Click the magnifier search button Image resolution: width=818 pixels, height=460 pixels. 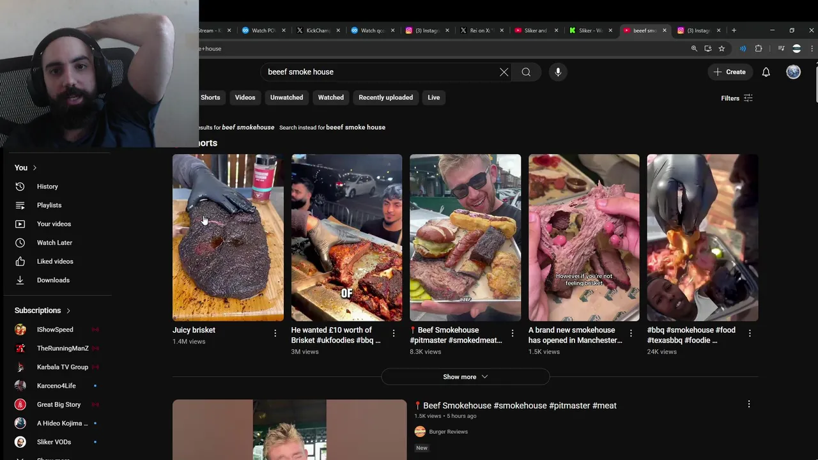pyautogui.click(x=526, y=72)
